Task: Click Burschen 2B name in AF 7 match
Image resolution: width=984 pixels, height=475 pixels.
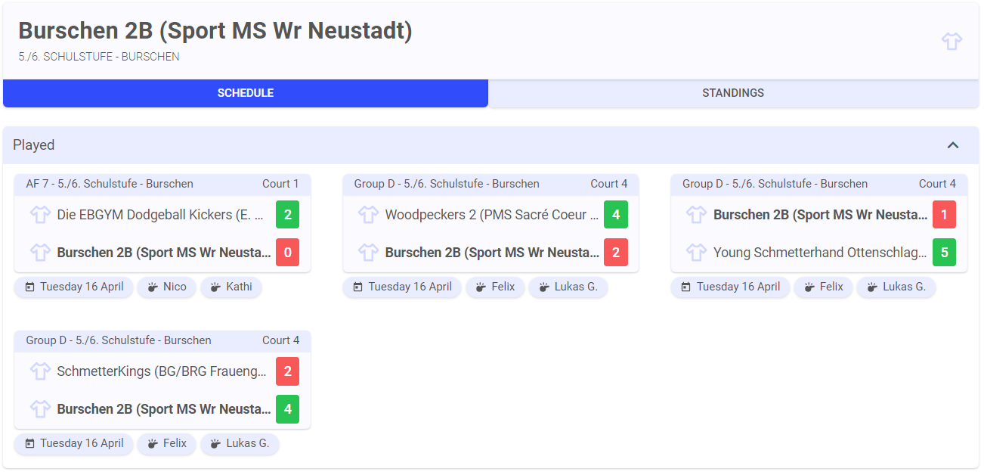Action: [164, 253]
